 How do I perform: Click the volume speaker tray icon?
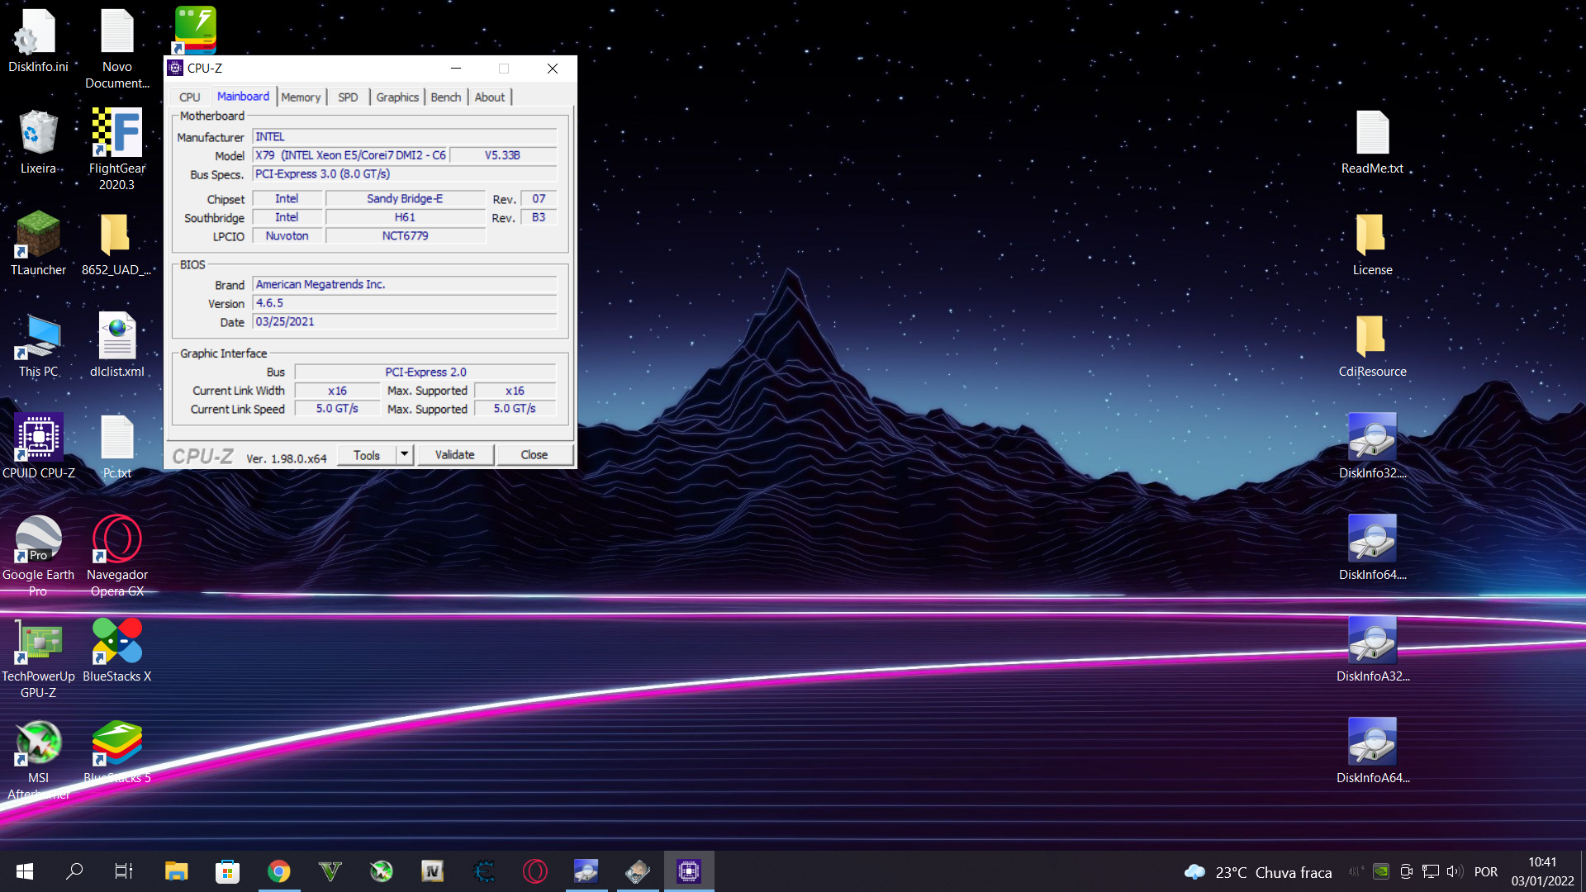click(x=1455, y=871)
